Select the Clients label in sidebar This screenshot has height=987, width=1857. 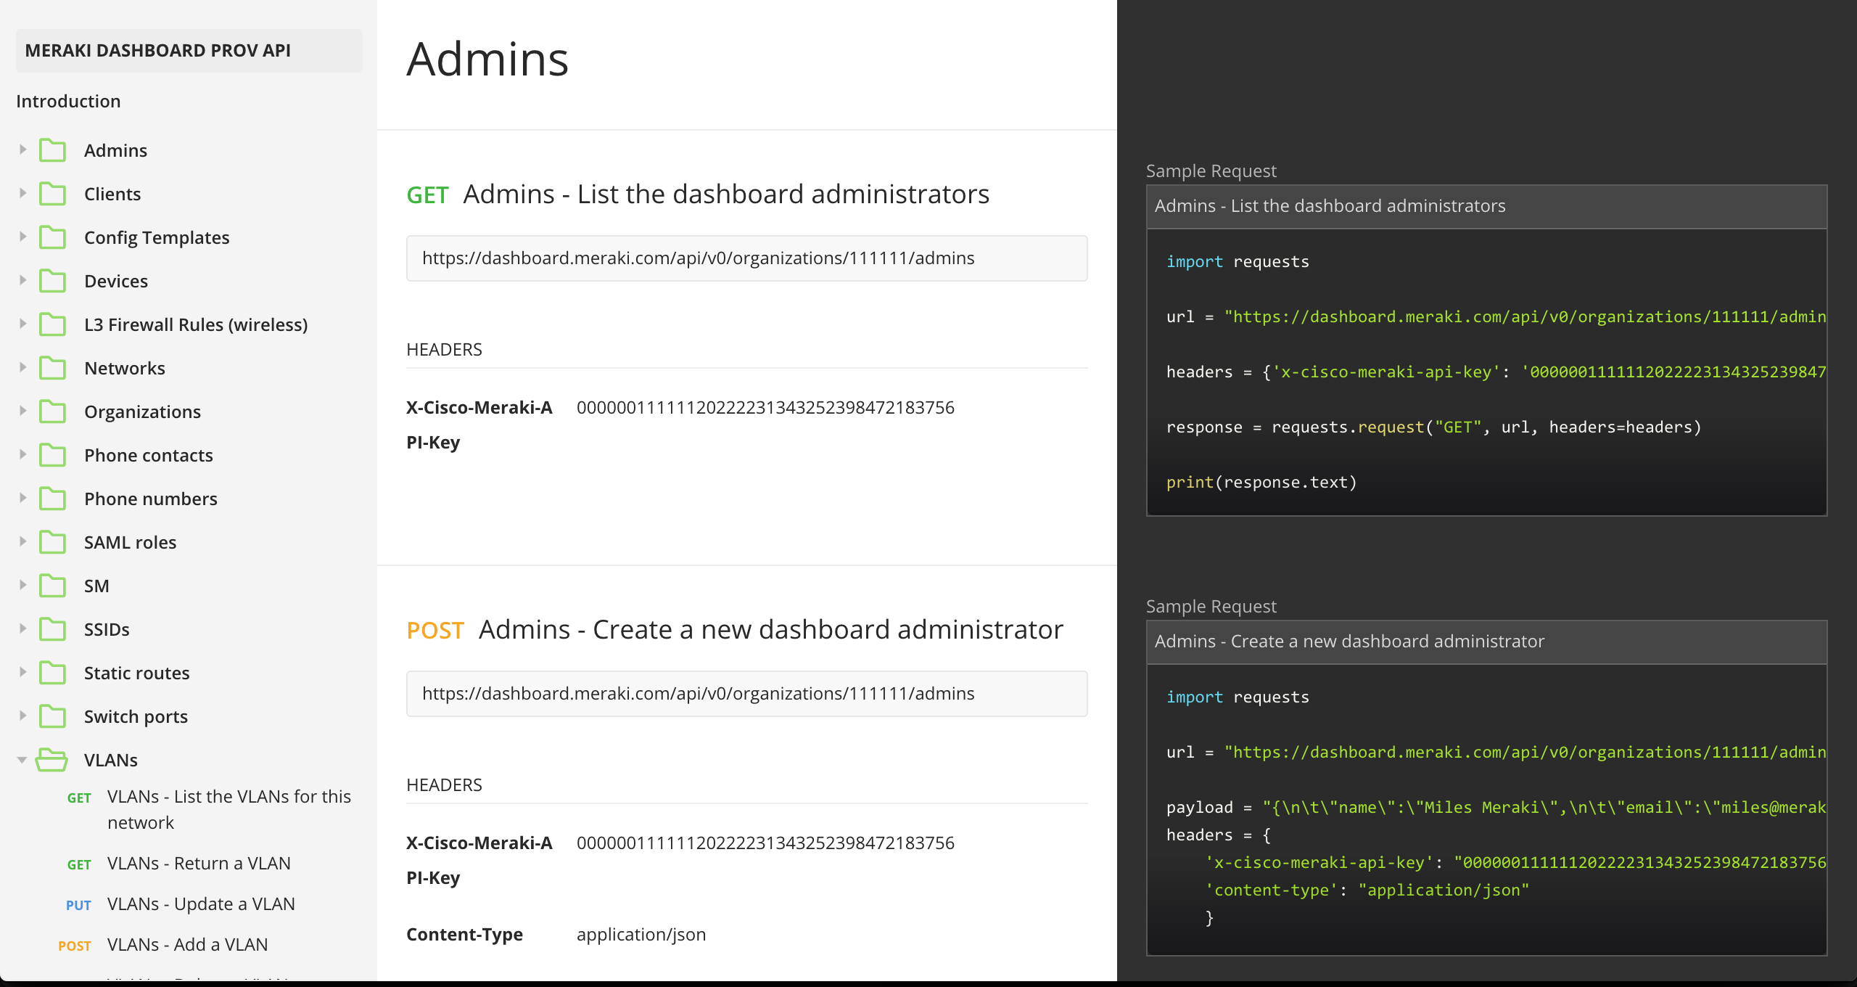[112, 194]
